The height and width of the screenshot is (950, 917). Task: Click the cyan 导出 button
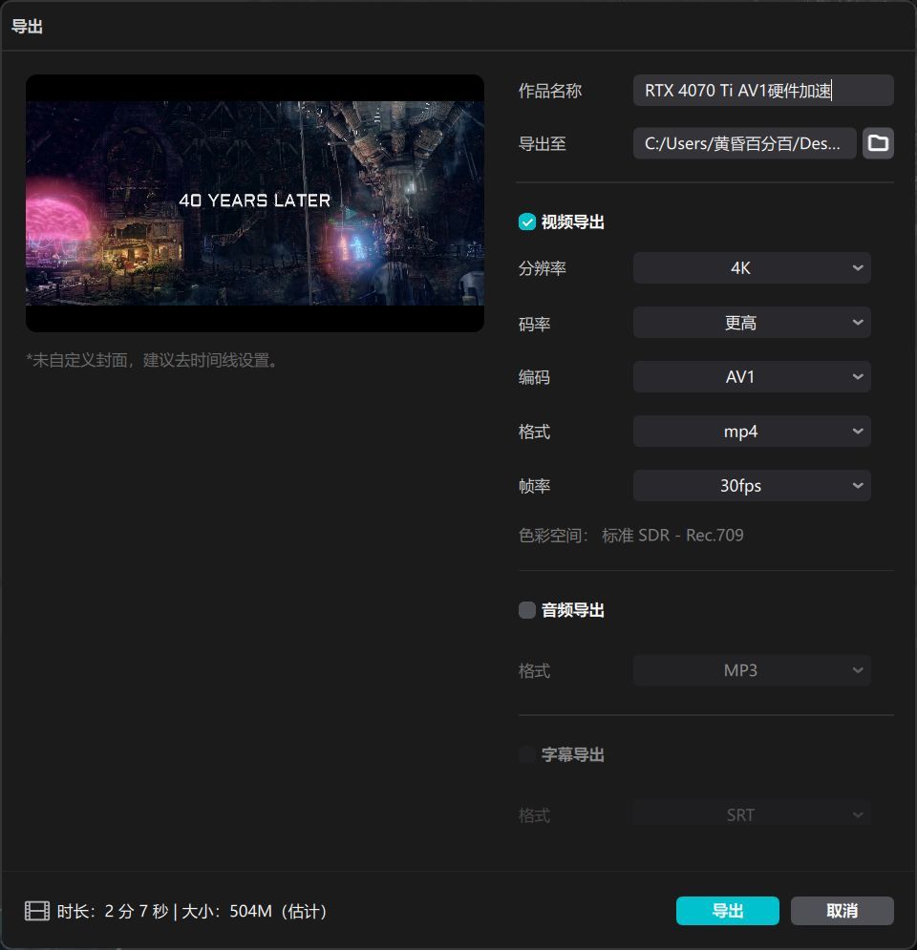click(x=727, y=911)
